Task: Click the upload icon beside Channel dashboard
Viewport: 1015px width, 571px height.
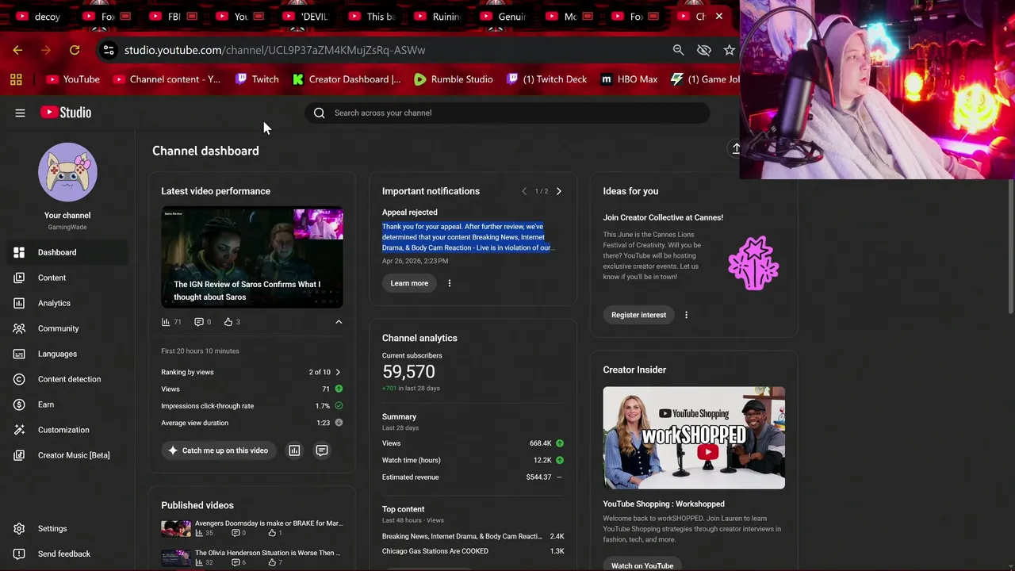Action: pos(735,148)
